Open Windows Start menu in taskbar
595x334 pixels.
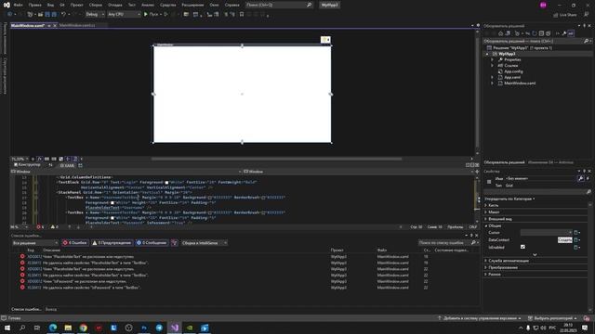[7, 328]
